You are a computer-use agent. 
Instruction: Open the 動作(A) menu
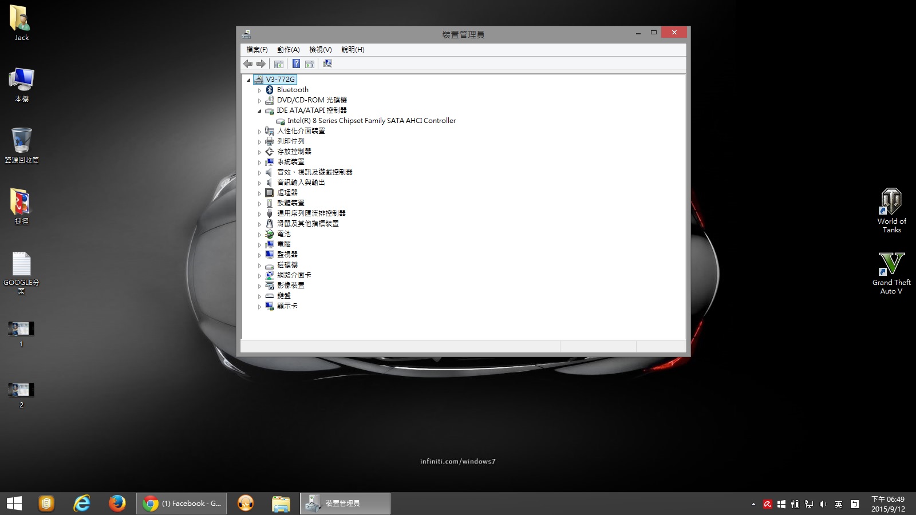coord(288,50)
